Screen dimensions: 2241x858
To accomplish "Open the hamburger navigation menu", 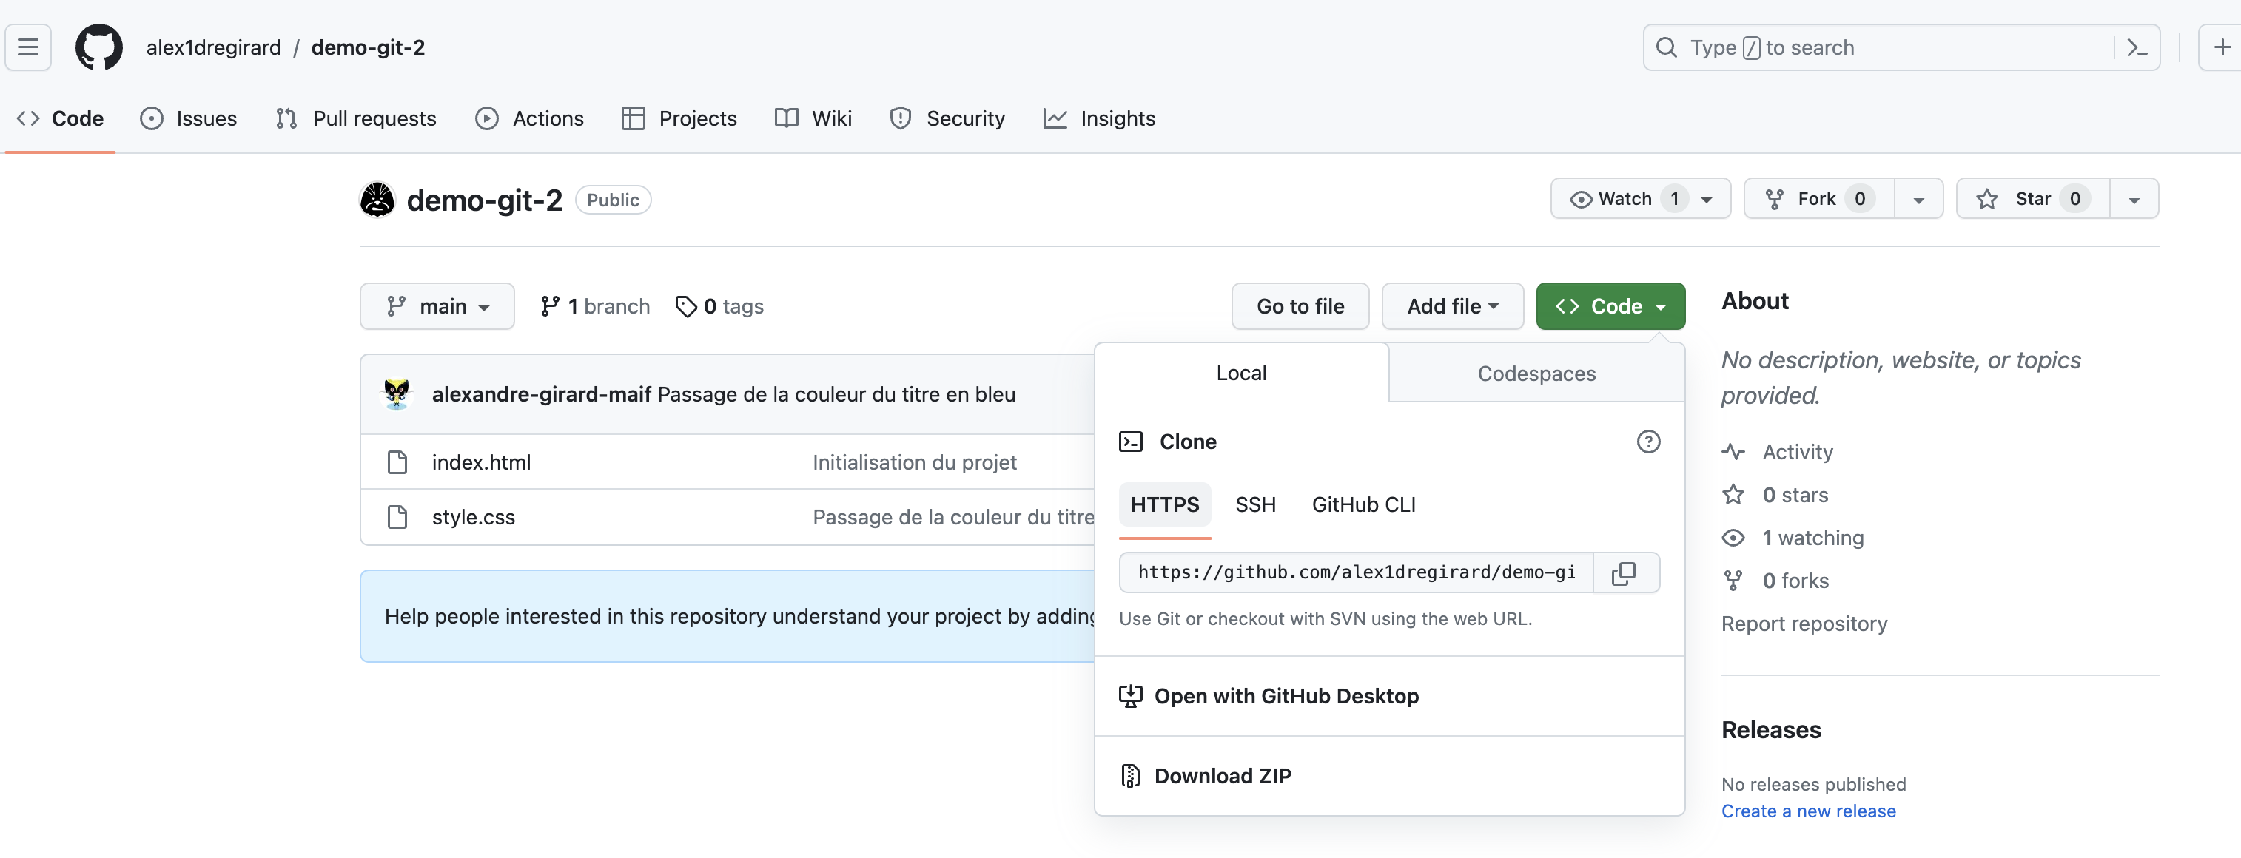I will [28, 47].
